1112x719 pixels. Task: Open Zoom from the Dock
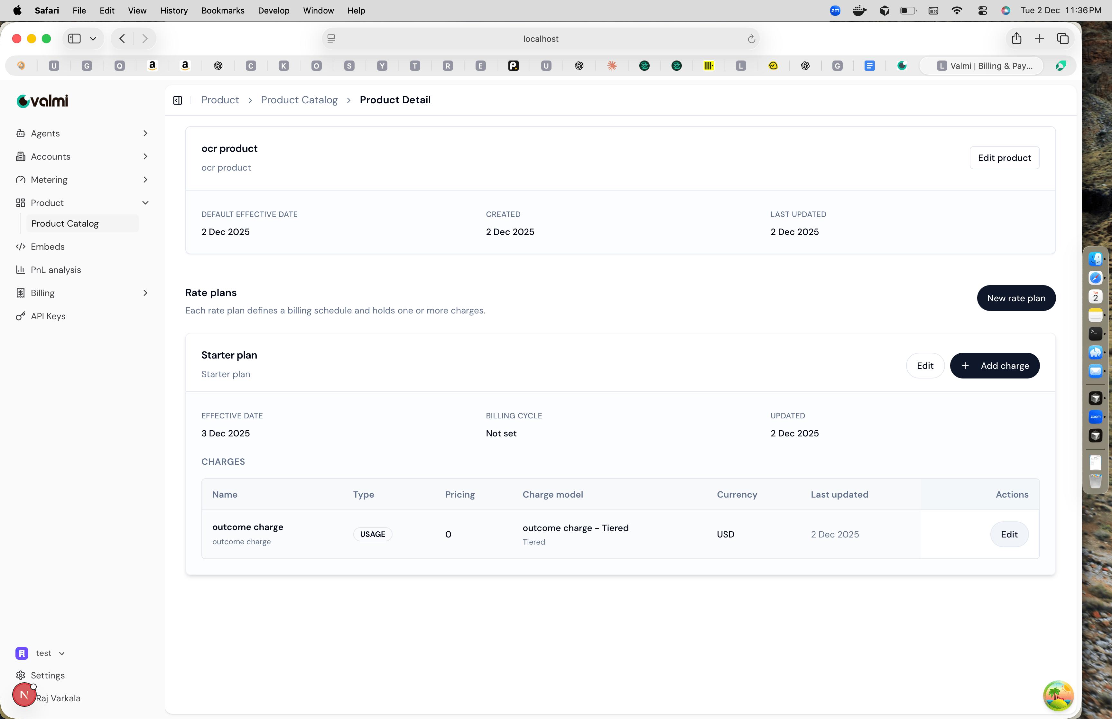click(1095, 417)
